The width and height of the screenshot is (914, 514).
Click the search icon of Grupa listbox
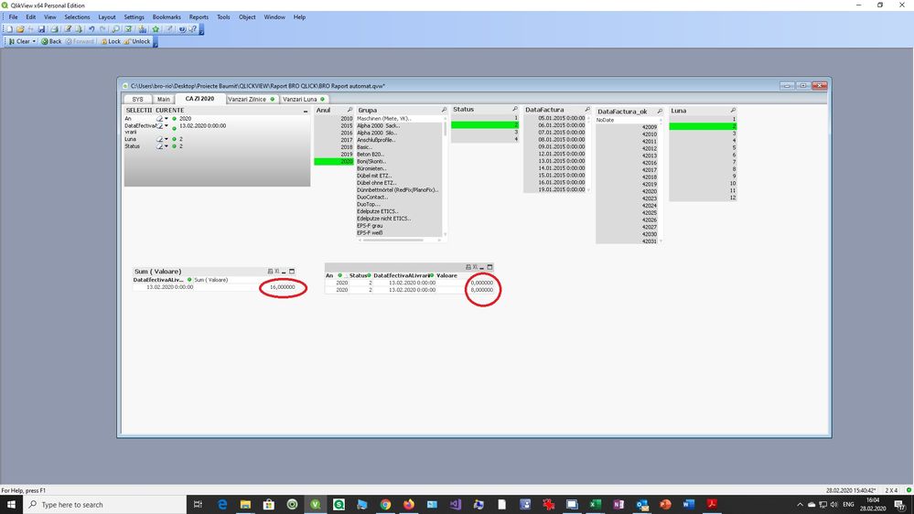coord(444,110)
